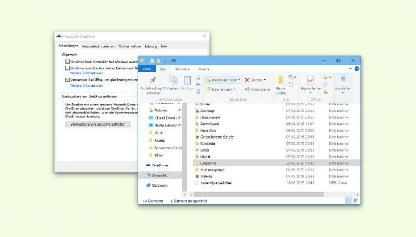Viewport: 416px width, 237px height.
Task: Click the Links folder icon
Action: 197,150
